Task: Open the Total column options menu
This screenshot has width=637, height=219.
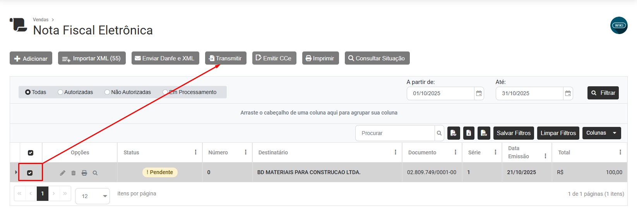Action: point(620,152)
